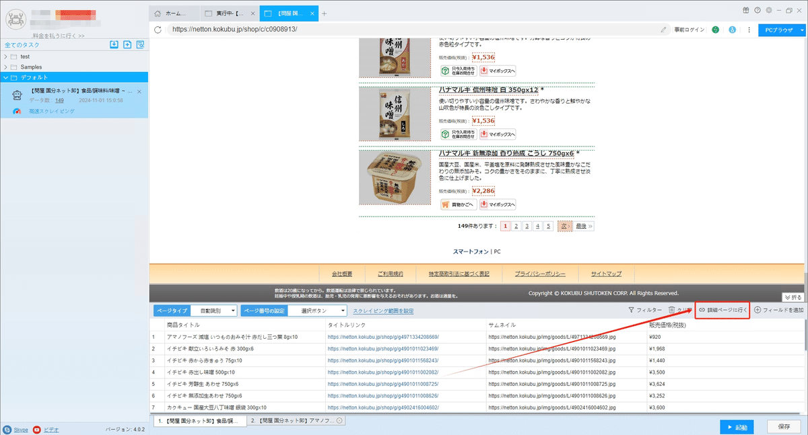Add a new browser tab with plus
The image size is (808, 435).
324,13
